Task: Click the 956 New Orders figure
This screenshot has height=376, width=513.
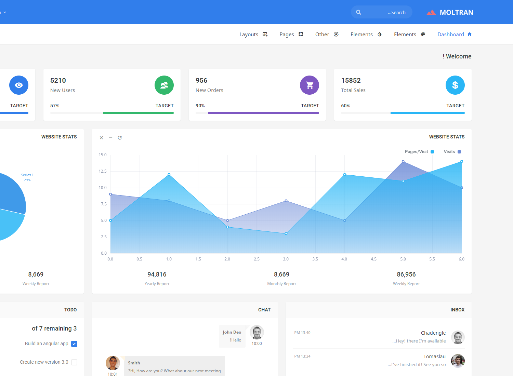Action: tap(201, 80)
